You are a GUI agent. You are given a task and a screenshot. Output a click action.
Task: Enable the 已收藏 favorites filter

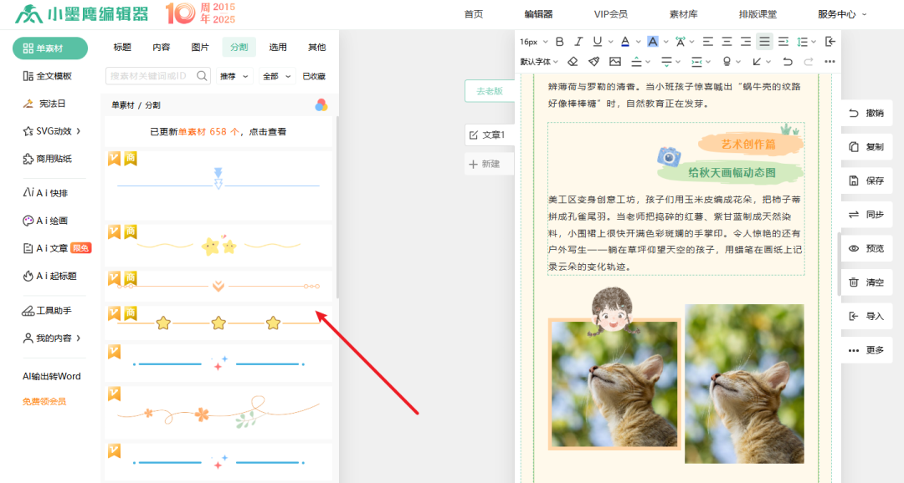[314, 76]
